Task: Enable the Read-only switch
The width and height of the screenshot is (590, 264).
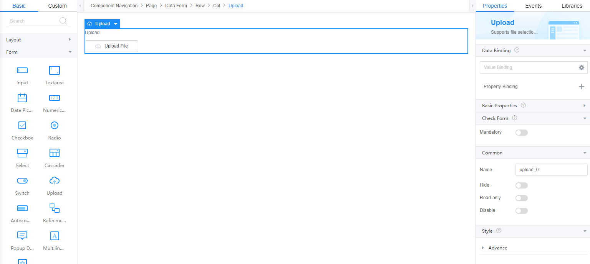Action: 522,198
